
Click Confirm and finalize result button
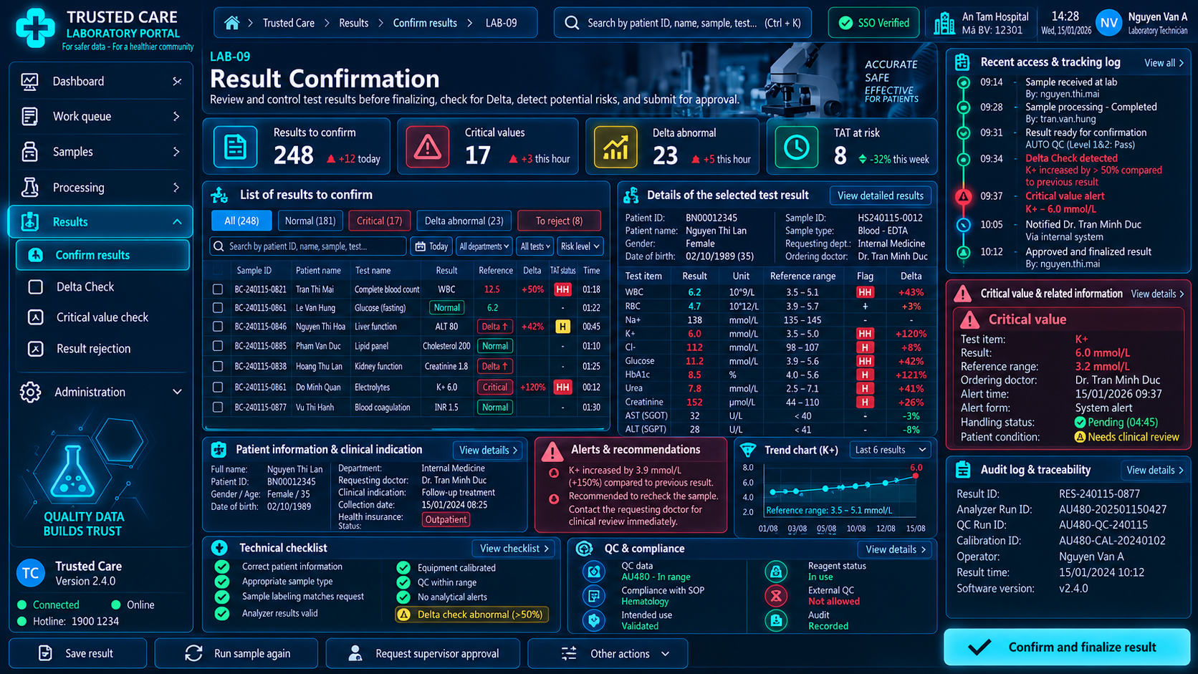[x=1067, y=647]
